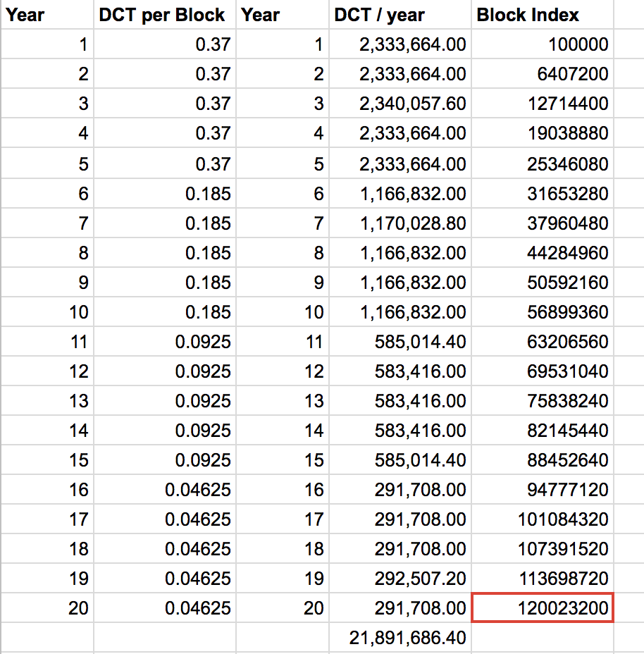The width and height of the screenshot is (644, 654).
Task: Click Block Index cell 113698720
Action: tap(543, 579)
